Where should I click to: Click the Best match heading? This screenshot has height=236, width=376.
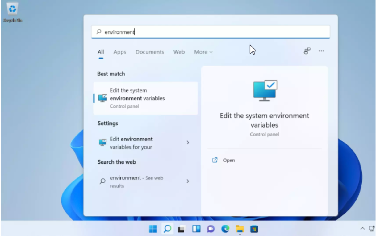pos(111,74)
